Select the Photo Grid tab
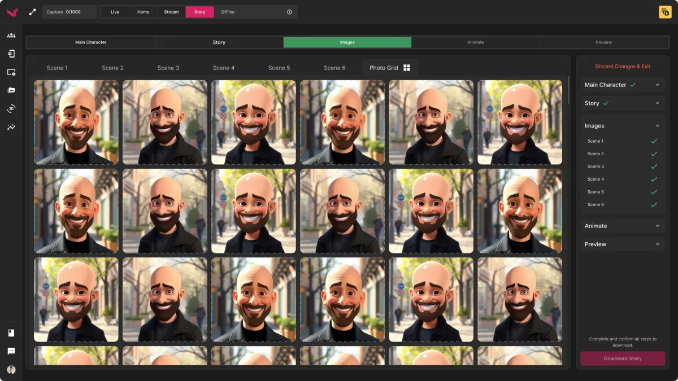 pyautogui.click(x=390, y=68)
